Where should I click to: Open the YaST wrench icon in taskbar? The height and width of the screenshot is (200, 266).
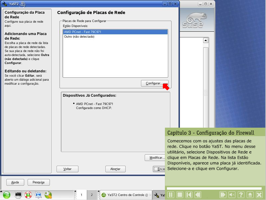tap(48, 195)
